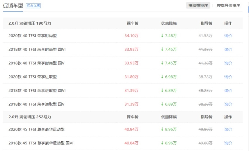Screen dimensions: 249x151
Task: Select model name 2018款 40 TFSI 荣享时尚型 国VI
Action: (37, 49)
